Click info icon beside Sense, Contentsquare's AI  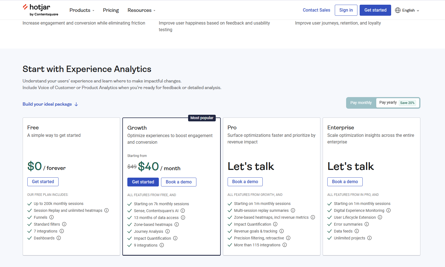coord(183,211)
